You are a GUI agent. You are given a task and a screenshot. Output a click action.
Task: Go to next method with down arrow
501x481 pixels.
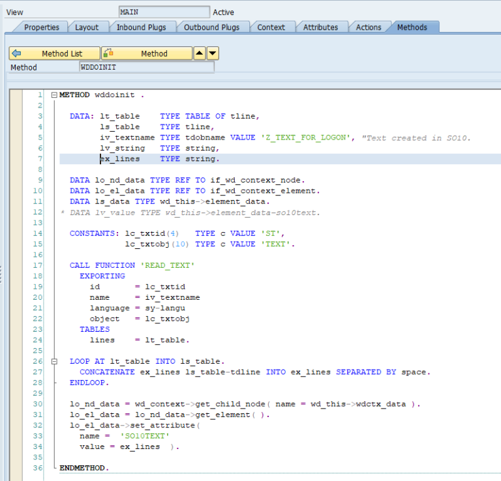pyautogui.click(x=213, y=53)
